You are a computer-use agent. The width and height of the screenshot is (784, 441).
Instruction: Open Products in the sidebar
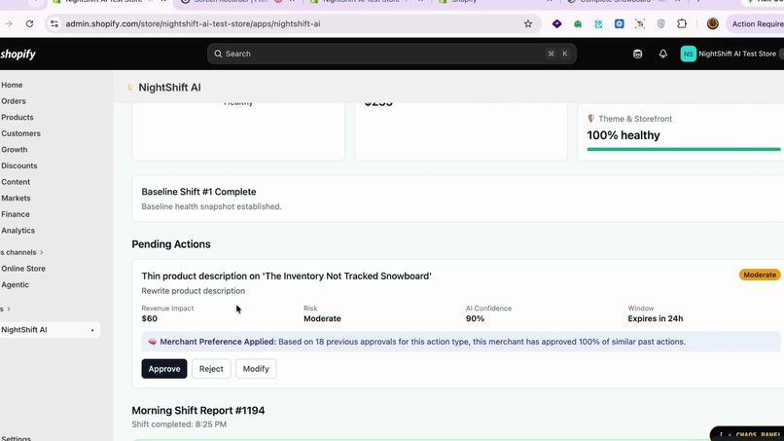click(x=18, y=117)
